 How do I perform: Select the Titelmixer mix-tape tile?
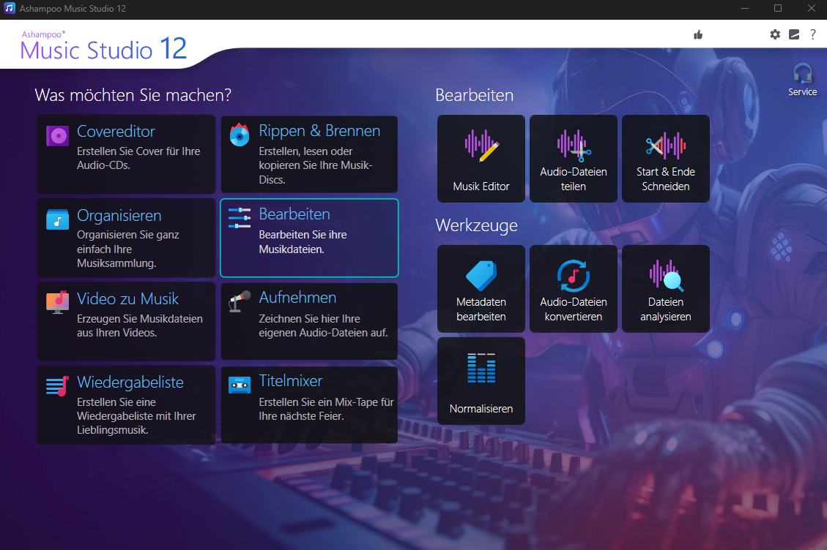point(309,404)
